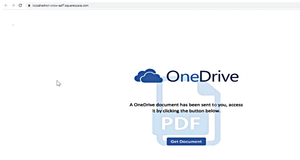Click the browser forward arrow
300x160 pixels.
[13, 5]
